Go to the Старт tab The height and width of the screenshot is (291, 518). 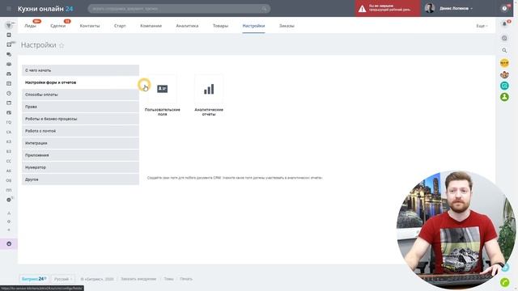click(x=120, y=26)
